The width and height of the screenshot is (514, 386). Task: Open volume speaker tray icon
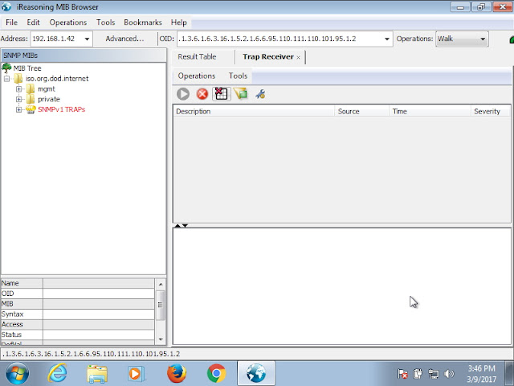pos(449,373)
